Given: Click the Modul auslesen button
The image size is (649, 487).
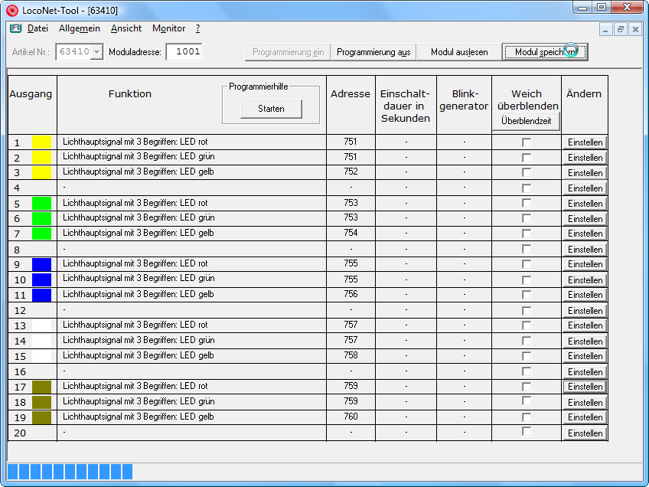Looking at the screenshot, I should [459, 52].
